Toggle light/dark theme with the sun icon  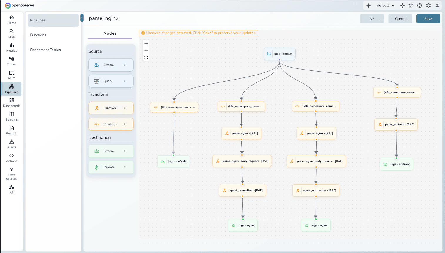point(402,5)
